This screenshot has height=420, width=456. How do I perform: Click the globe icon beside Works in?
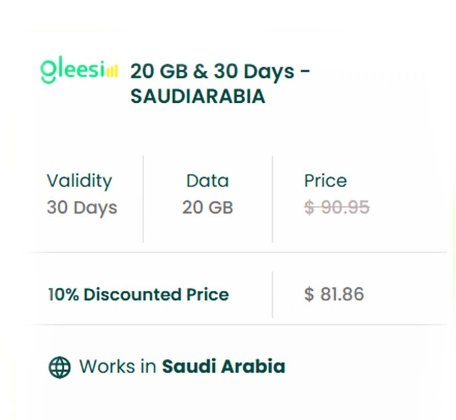(x=60, y=367)
